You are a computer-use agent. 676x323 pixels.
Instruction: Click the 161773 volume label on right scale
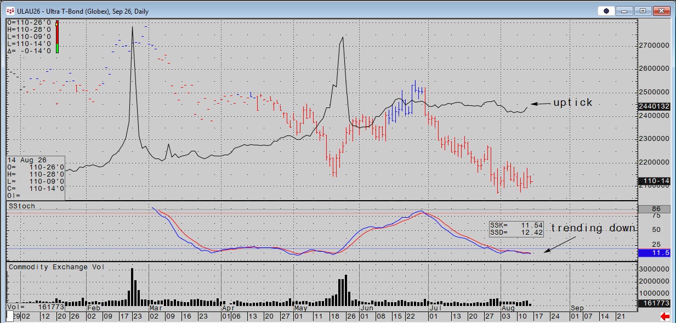pos(654,303)
